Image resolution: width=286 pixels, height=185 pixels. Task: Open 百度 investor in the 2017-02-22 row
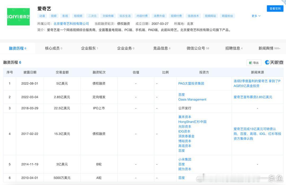(181, 151)
